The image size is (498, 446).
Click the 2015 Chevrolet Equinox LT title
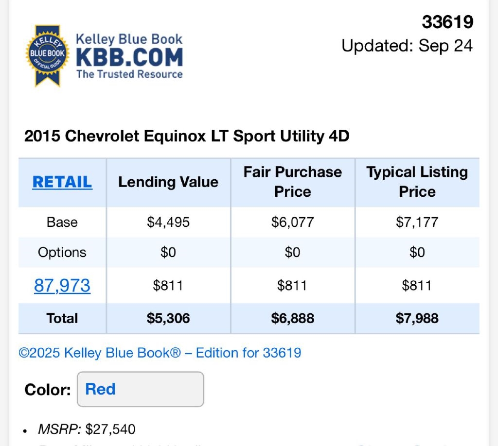[187, 136]
